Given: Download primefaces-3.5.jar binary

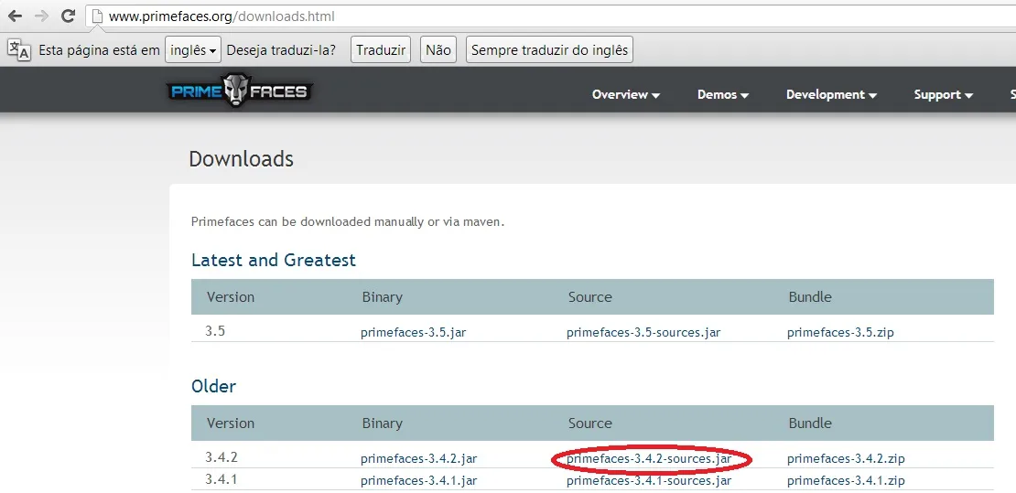Looking at the screenshot, I should point(414,333).
